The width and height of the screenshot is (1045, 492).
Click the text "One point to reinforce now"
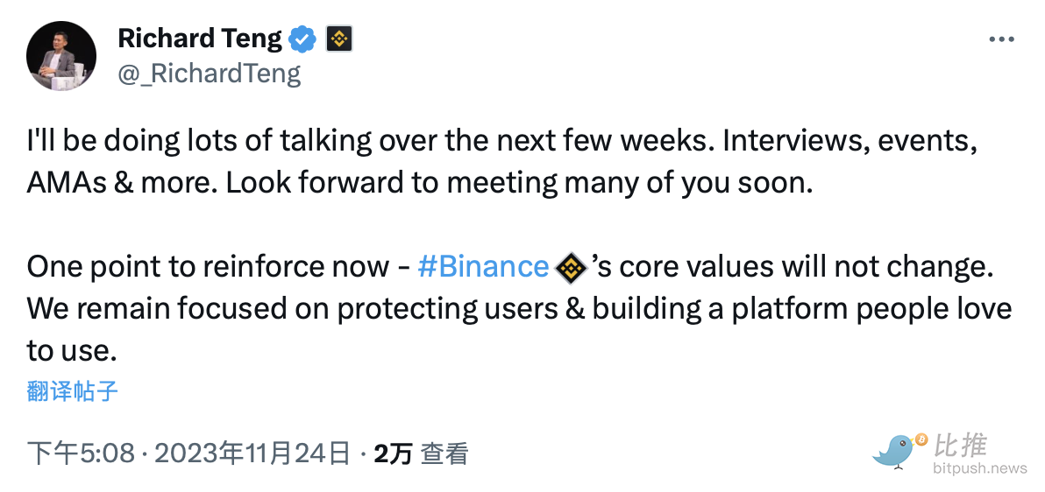pyautogui.click(x=209, y=267)
